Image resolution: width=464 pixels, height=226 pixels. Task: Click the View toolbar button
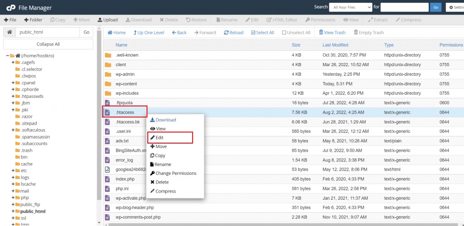tap(351, 20)
